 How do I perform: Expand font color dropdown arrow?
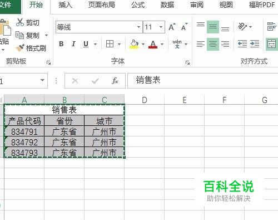162,44
